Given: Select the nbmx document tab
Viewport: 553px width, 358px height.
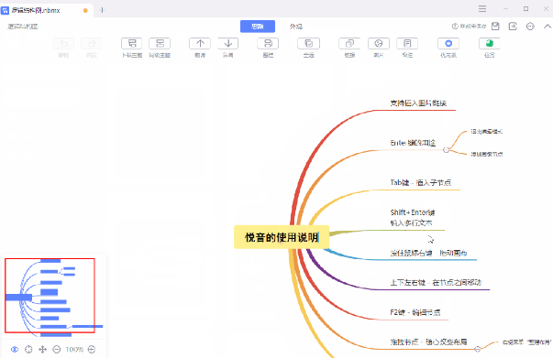Looking at the screenshot, I should click(x=46, y=10).
